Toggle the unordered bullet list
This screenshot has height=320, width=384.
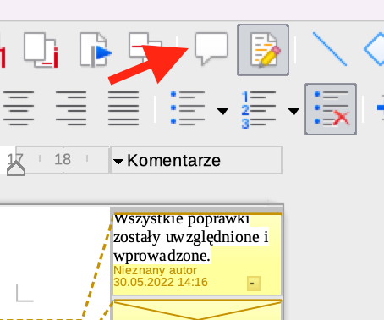click(188, 108)
